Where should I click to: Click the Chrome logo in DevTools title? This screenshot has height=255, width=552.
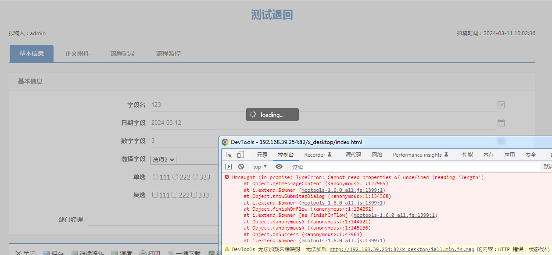(225, 142)
